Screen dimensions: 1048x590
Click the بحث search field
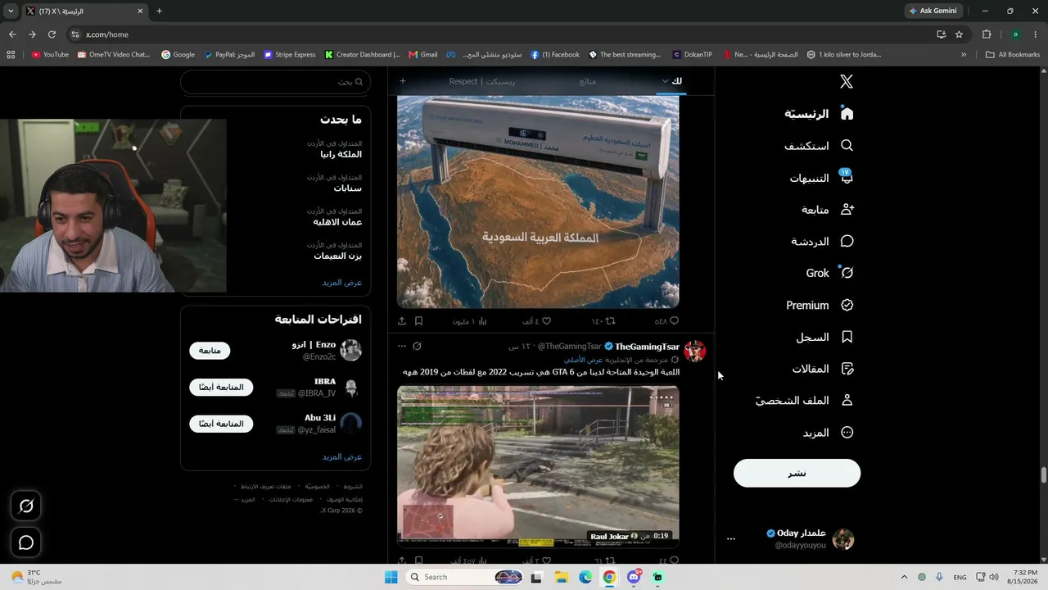click(275, 82)
